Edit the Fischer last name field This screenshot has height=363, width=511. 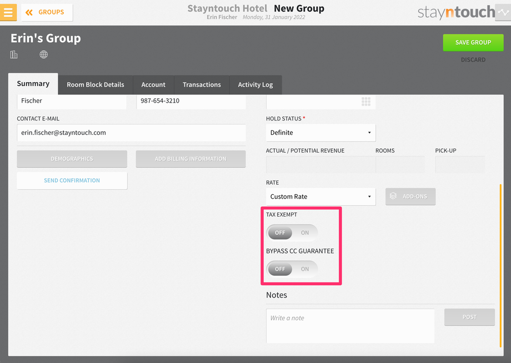pos(72,102)
